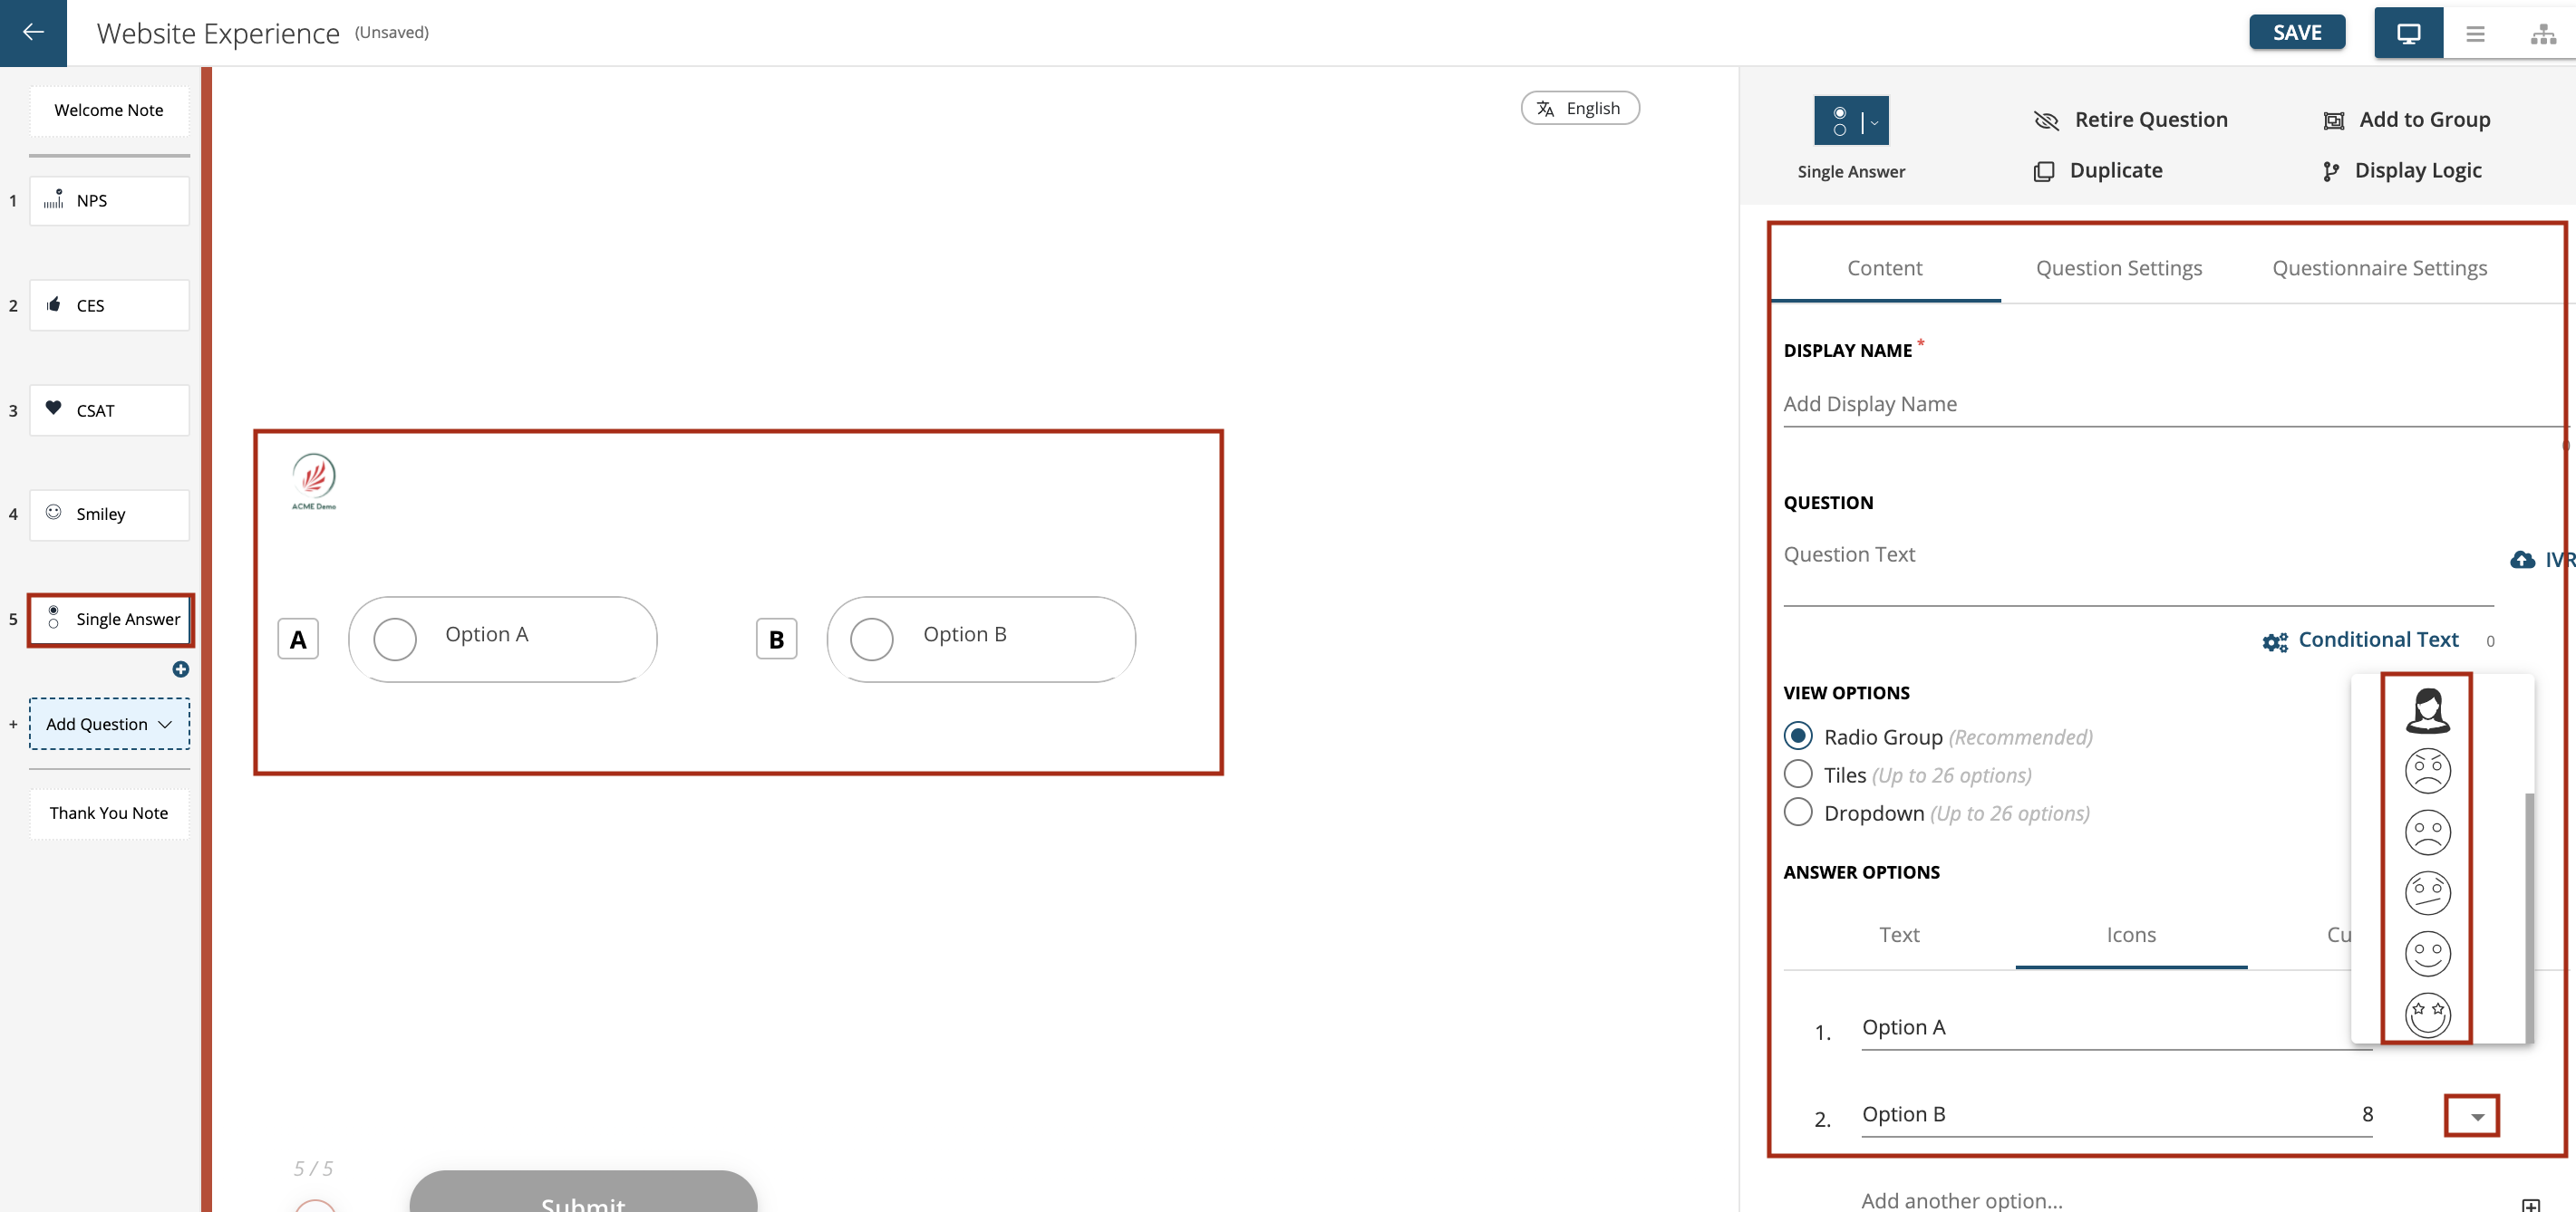
Task: Pick the sad frowning face icon
Action: 2427,832
